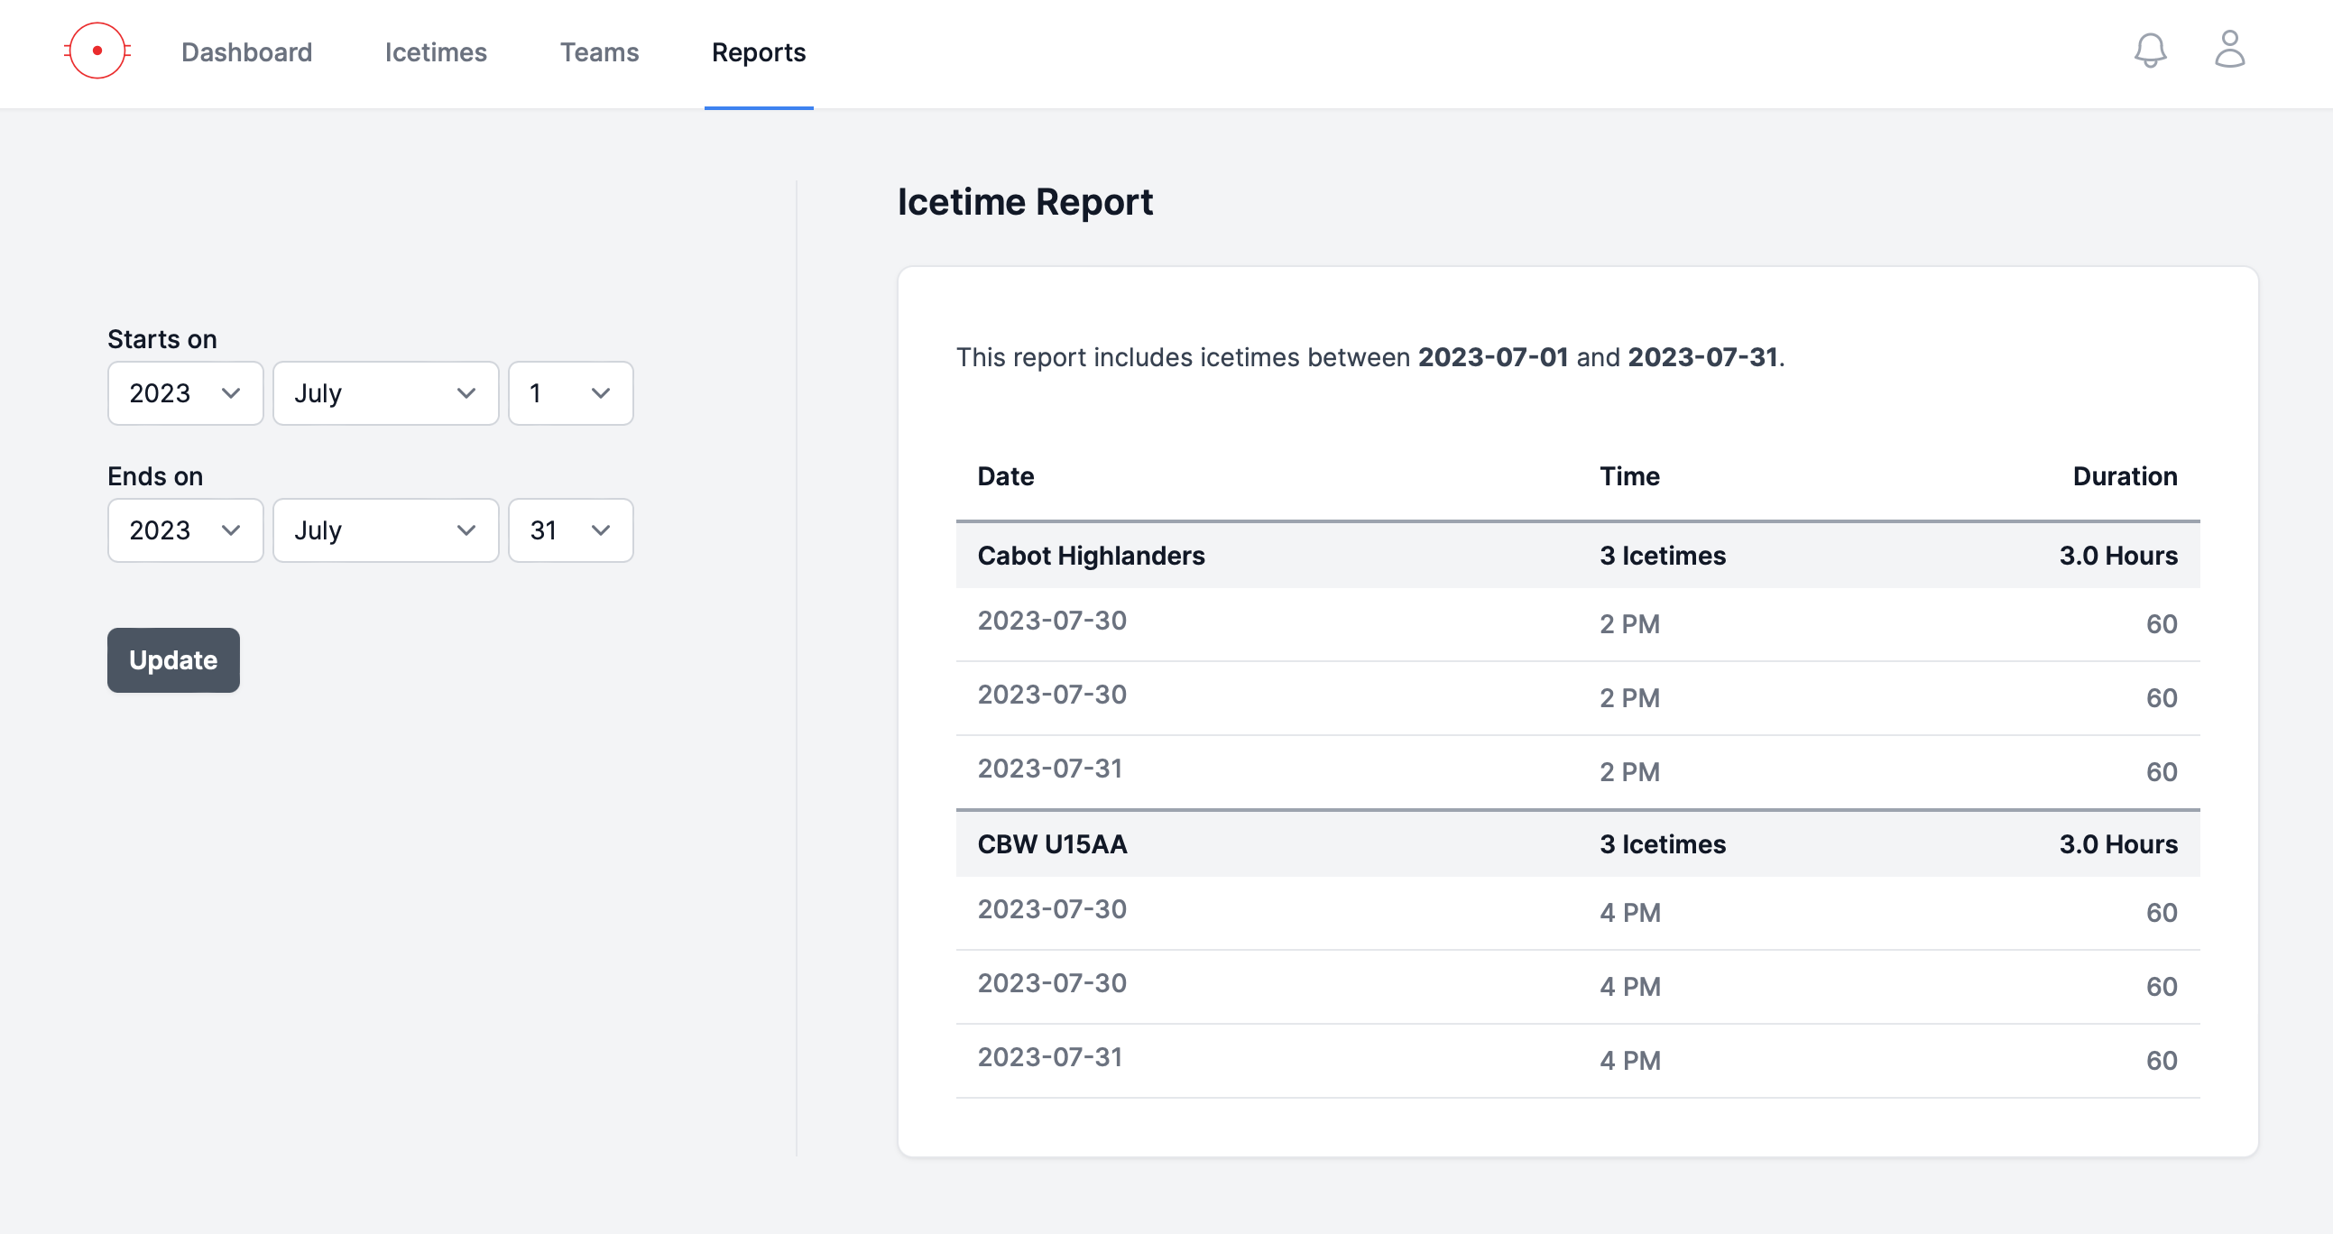Select the Reports tab
This screenshot has height=1234, width=2333.
click(x=759, y=52)
